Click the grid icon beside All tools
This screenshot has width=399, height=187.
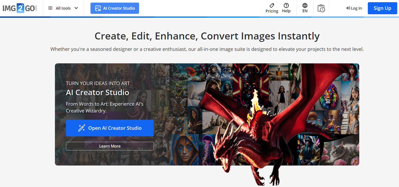[x=50, y=8]
